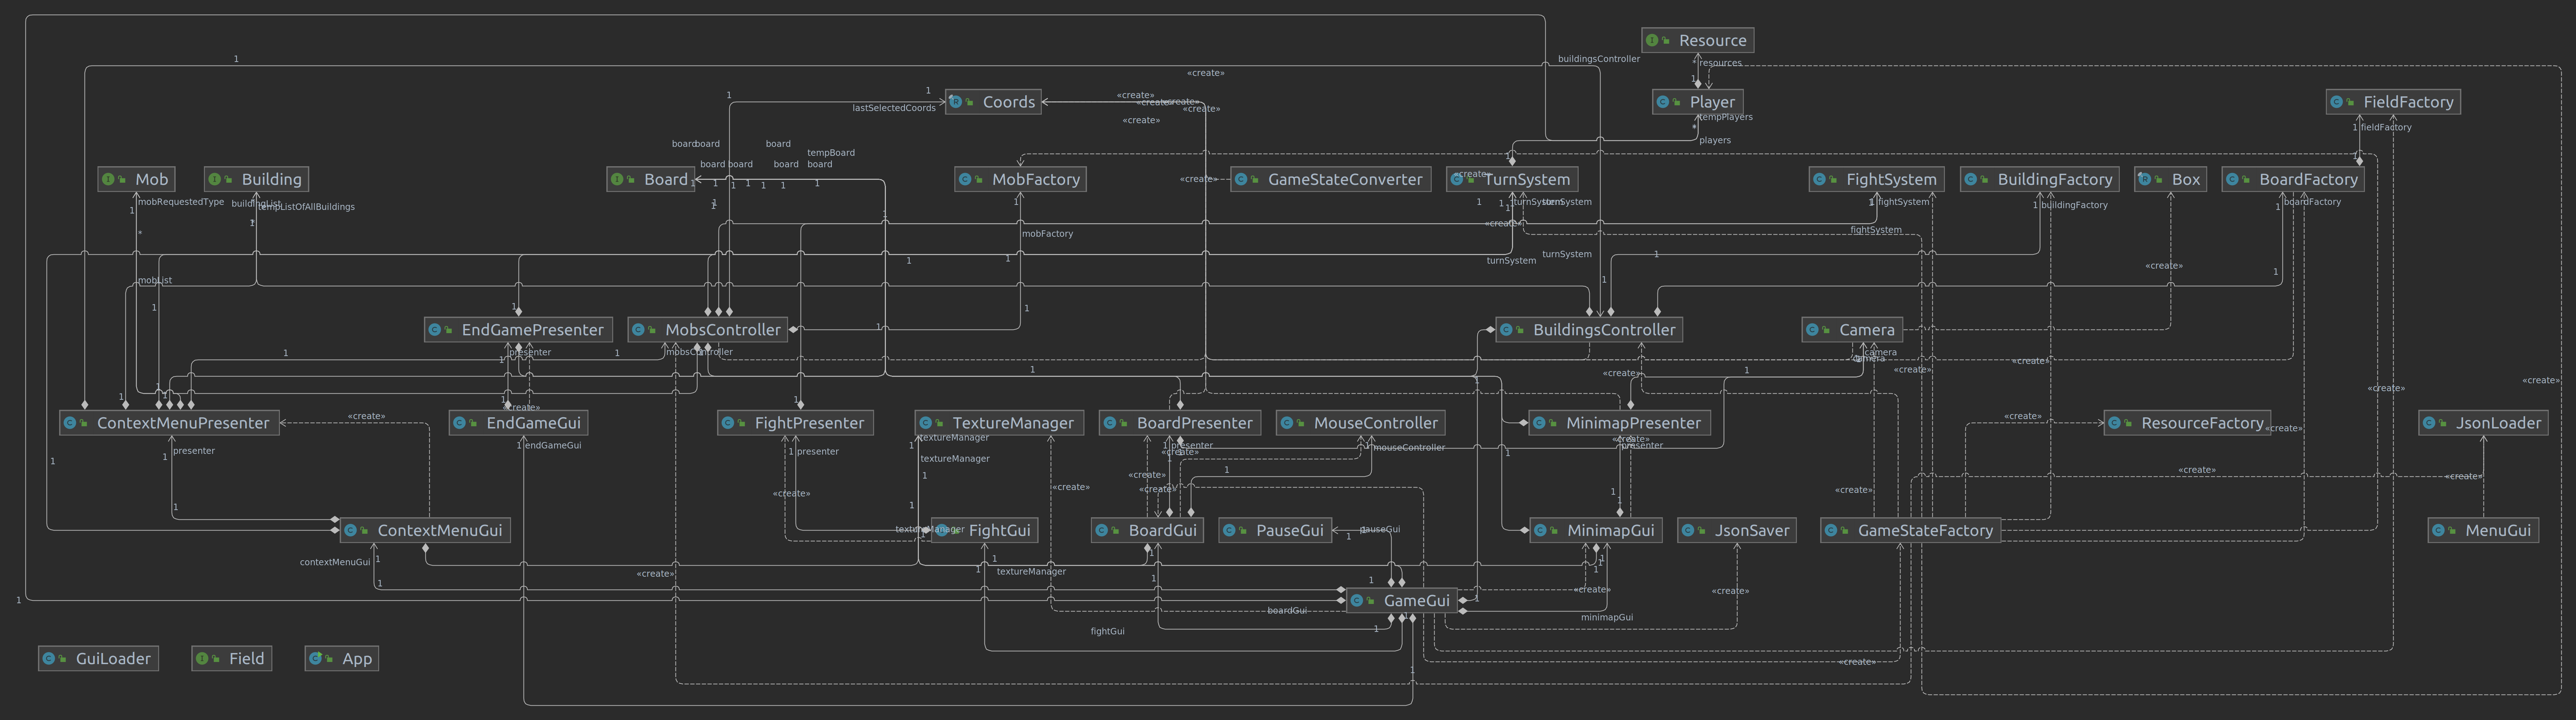Click the class icon beside Coords
The width and height of the screenshot is (2576, 720).
click(956, 102)
